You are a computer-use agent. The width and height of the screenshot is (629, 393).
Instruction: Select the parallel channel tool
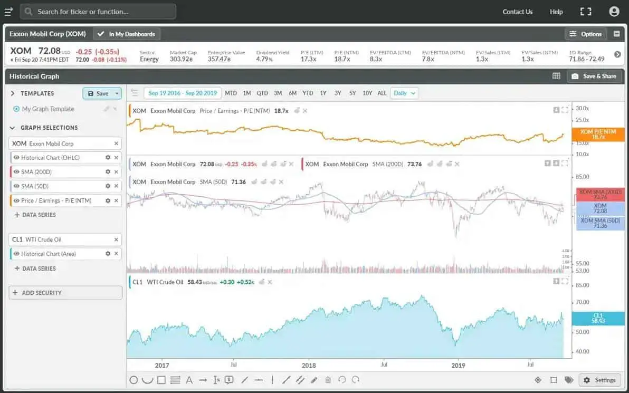pyautogui.click(x=300, y=380)
